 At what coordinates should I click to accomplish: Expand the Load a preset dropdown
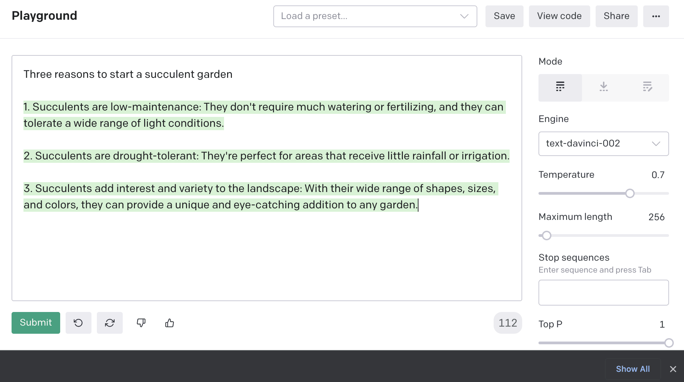click(x=374, y=16)
